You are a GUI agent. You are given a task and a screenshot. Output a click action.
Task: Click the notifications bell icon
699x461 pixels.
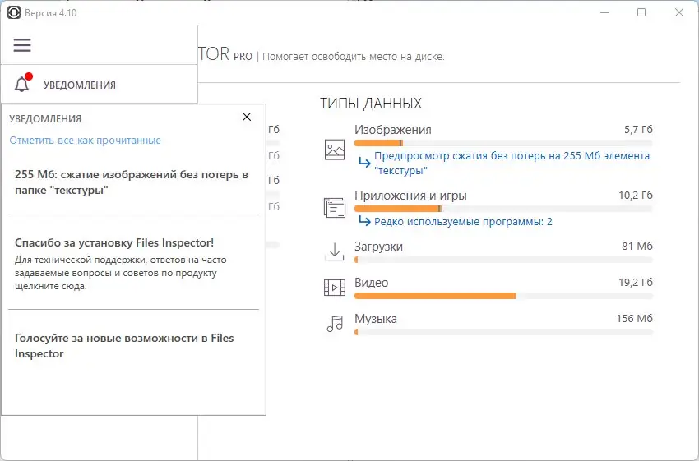point(22,84)
